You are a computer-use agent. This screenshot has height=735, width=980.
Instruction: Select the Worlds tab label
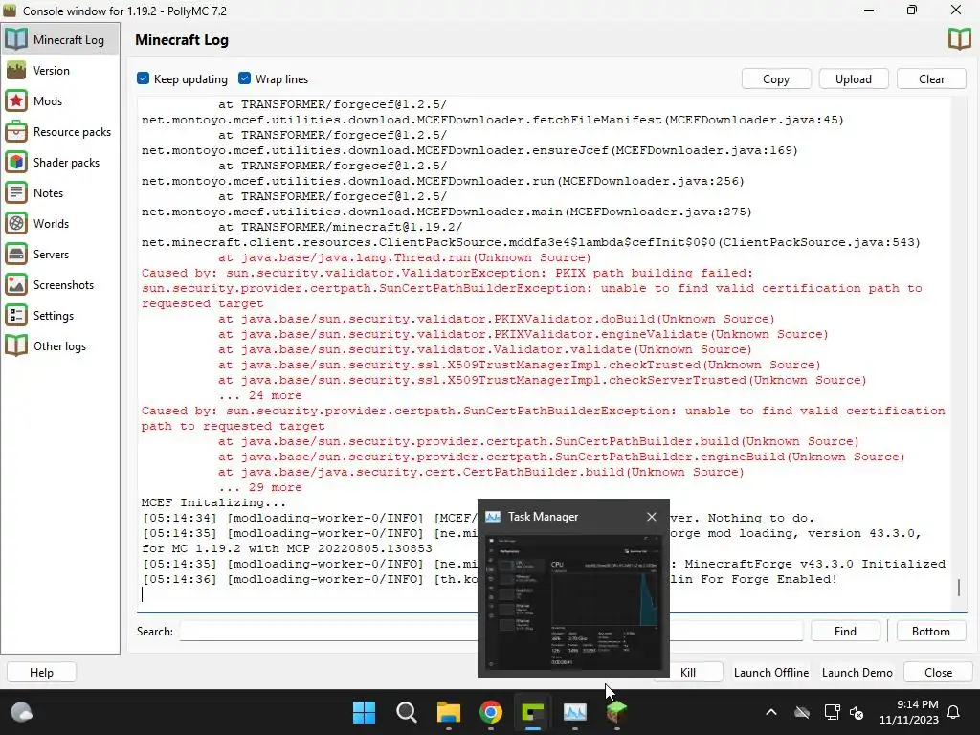tap(52, 224)
